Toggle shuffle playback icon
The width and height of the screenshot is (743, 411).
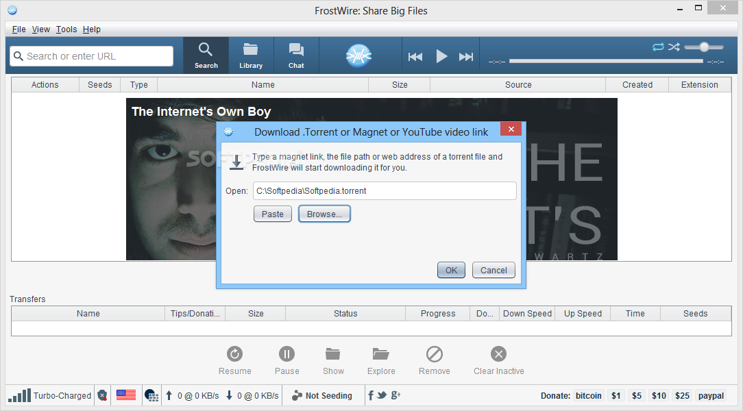(x=674, y=47)
